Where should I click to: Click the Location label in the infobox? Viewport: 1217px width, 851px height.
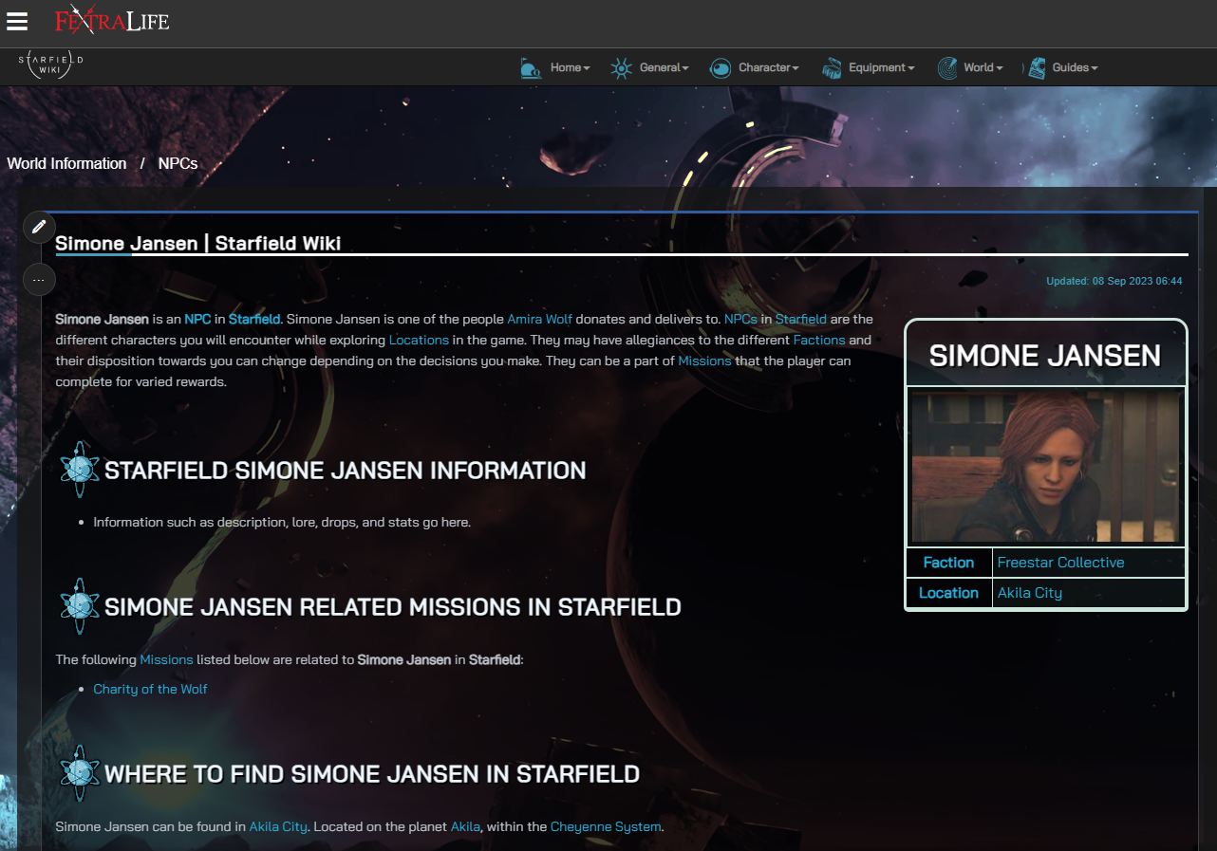pyautogui.click(x=948, y=593)
